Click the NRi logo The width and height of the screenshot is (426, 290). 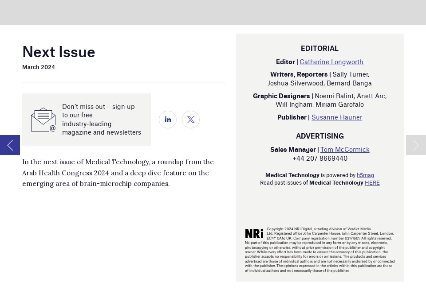254,233
